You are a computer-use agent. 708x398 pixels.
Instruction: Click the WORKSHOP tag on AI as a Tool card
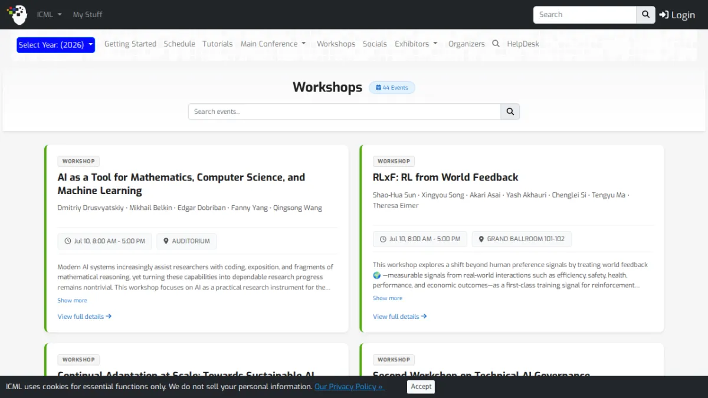(x=78, y=161)
